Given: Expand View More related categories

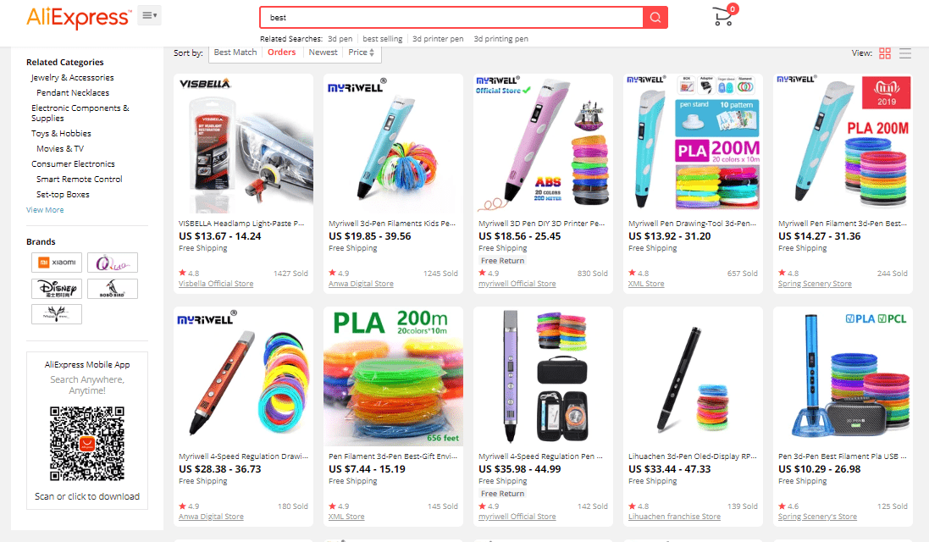Looking at the screenshot, I should pos(45,210).
